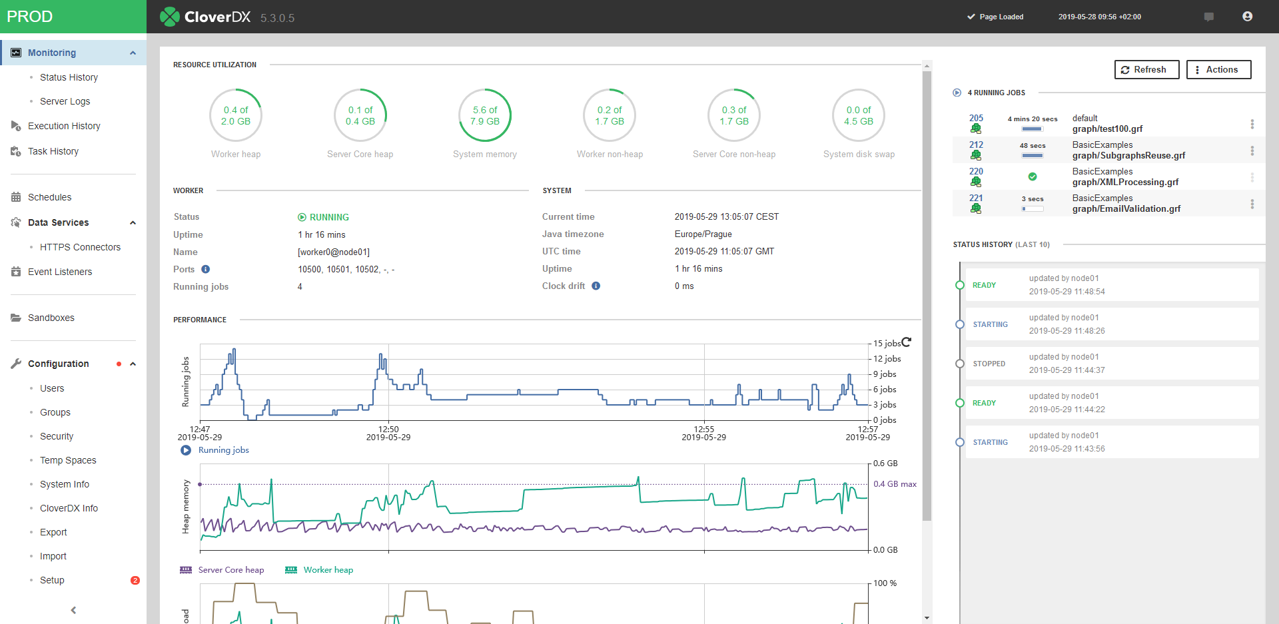Select the Task History icon in sidebar
1279x624 pixels.
15,151
